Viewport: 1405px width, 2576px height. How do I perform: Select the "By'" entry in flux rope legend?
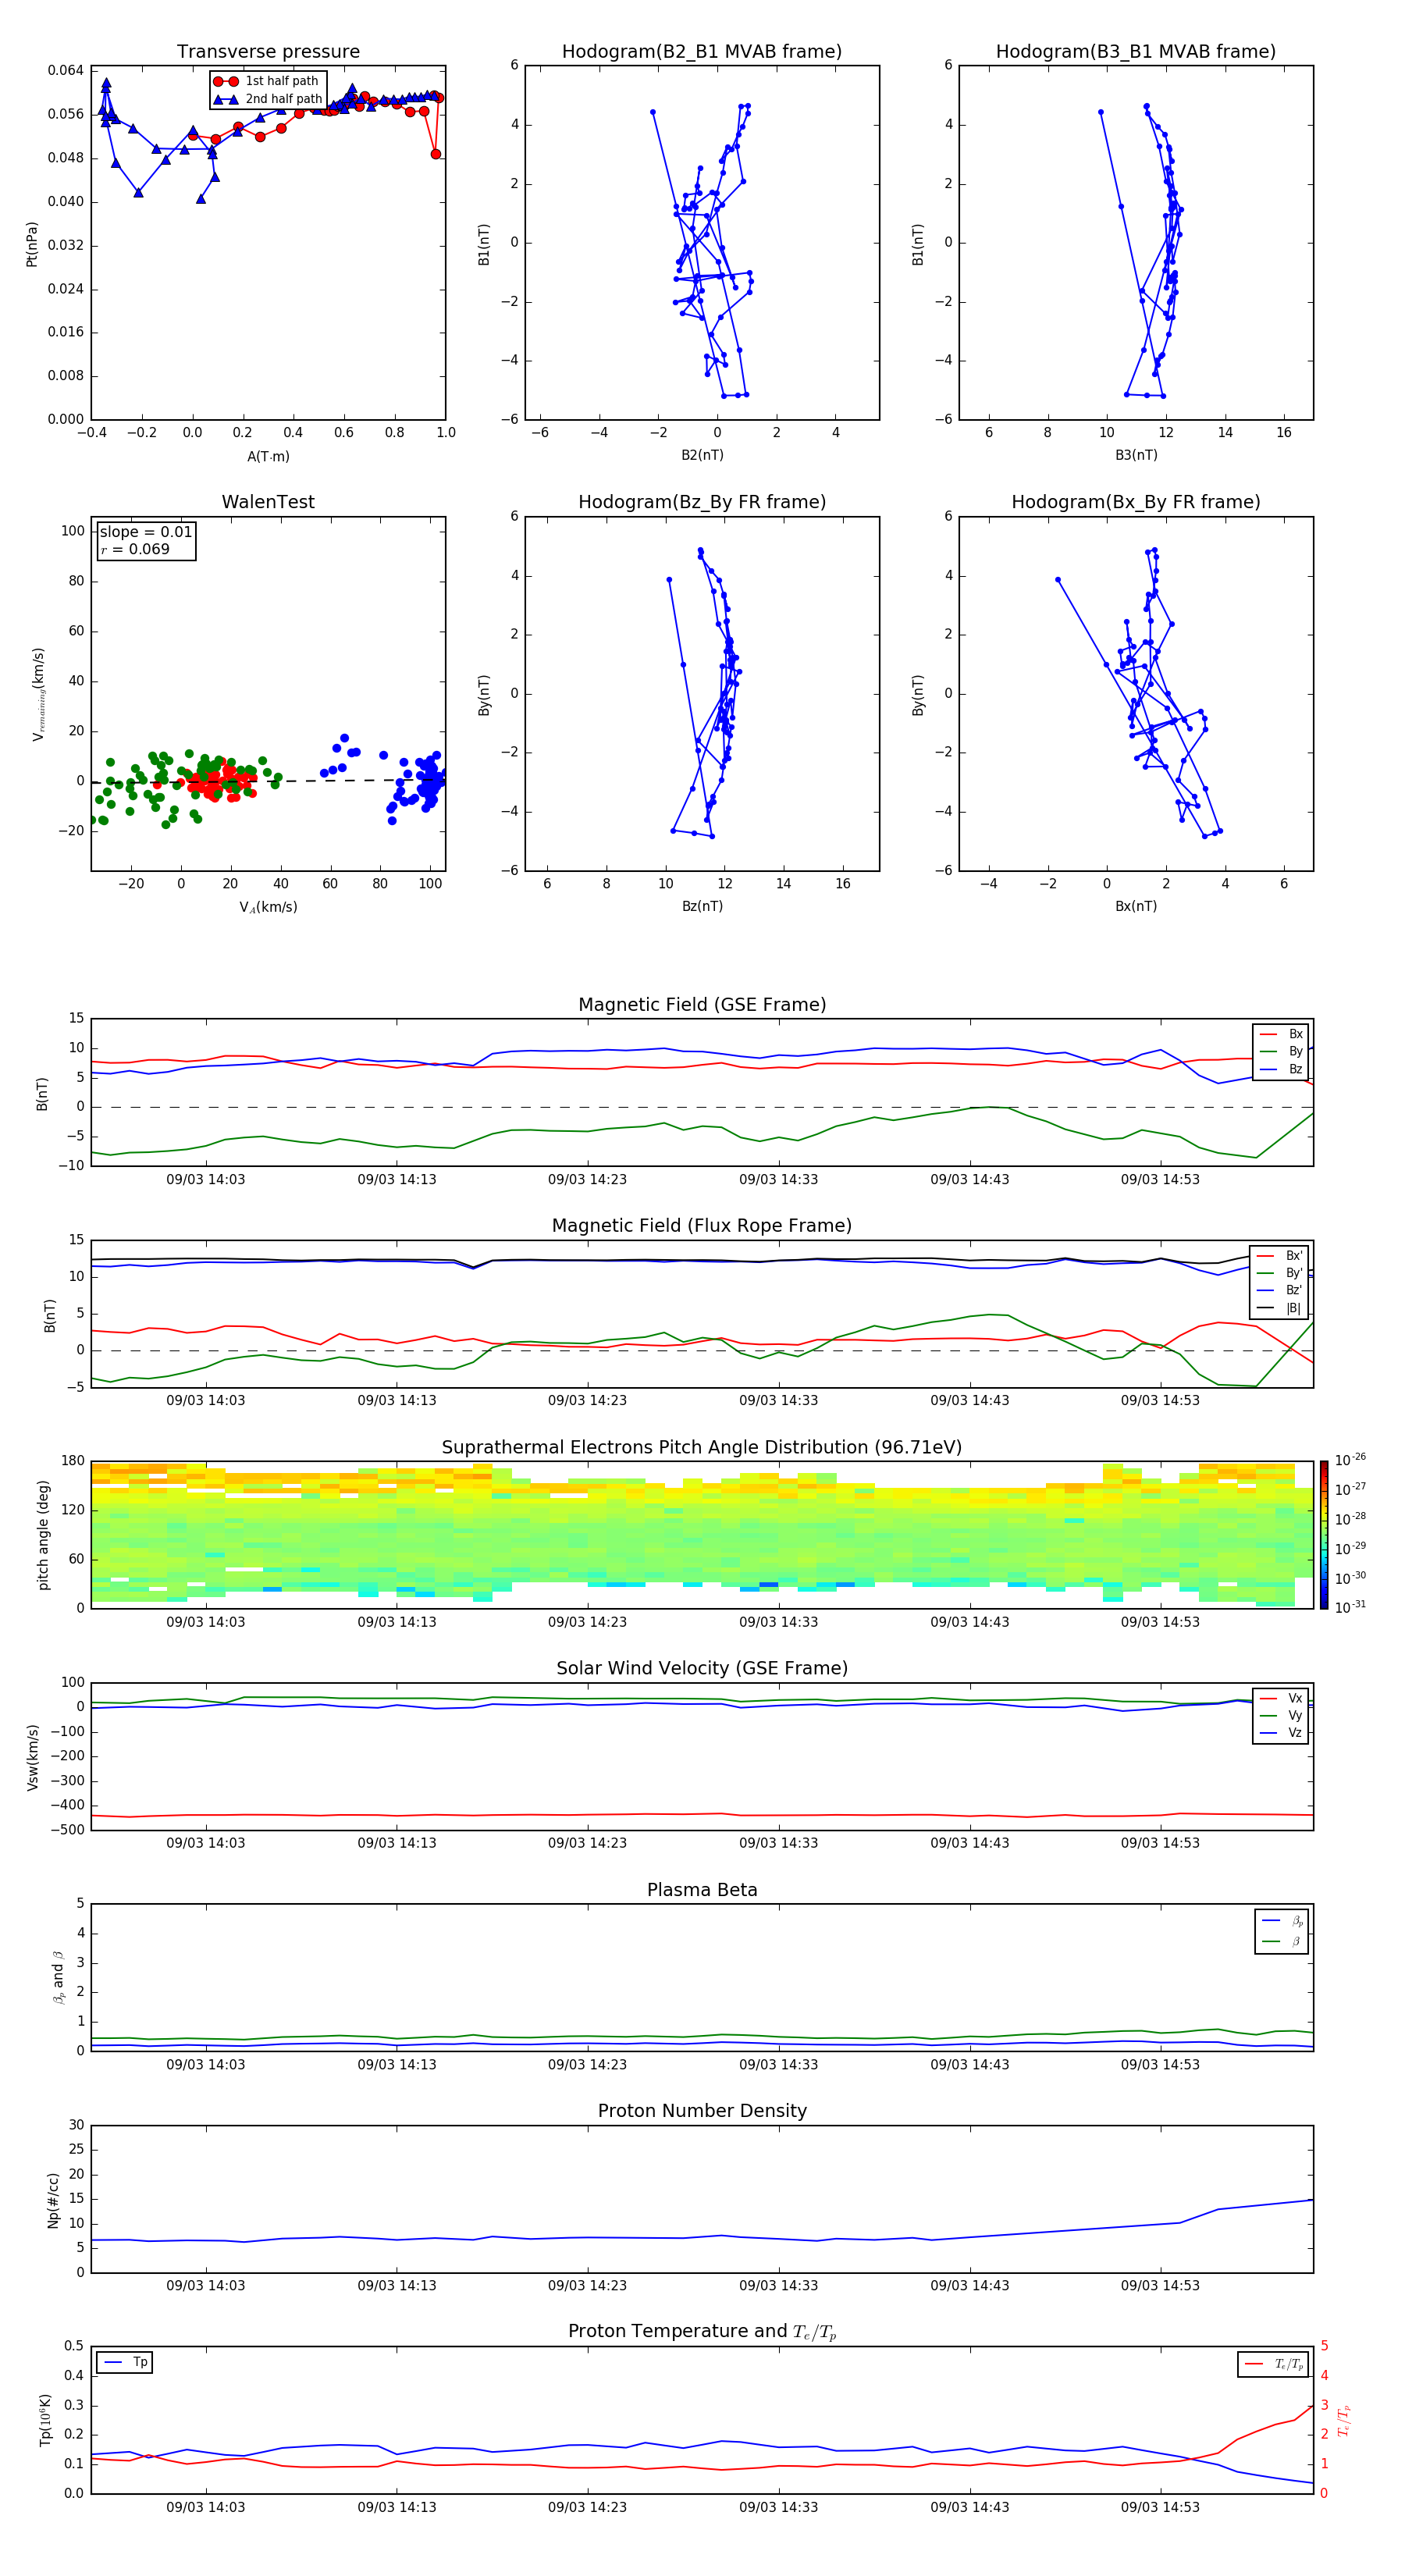(1280, 1273)
